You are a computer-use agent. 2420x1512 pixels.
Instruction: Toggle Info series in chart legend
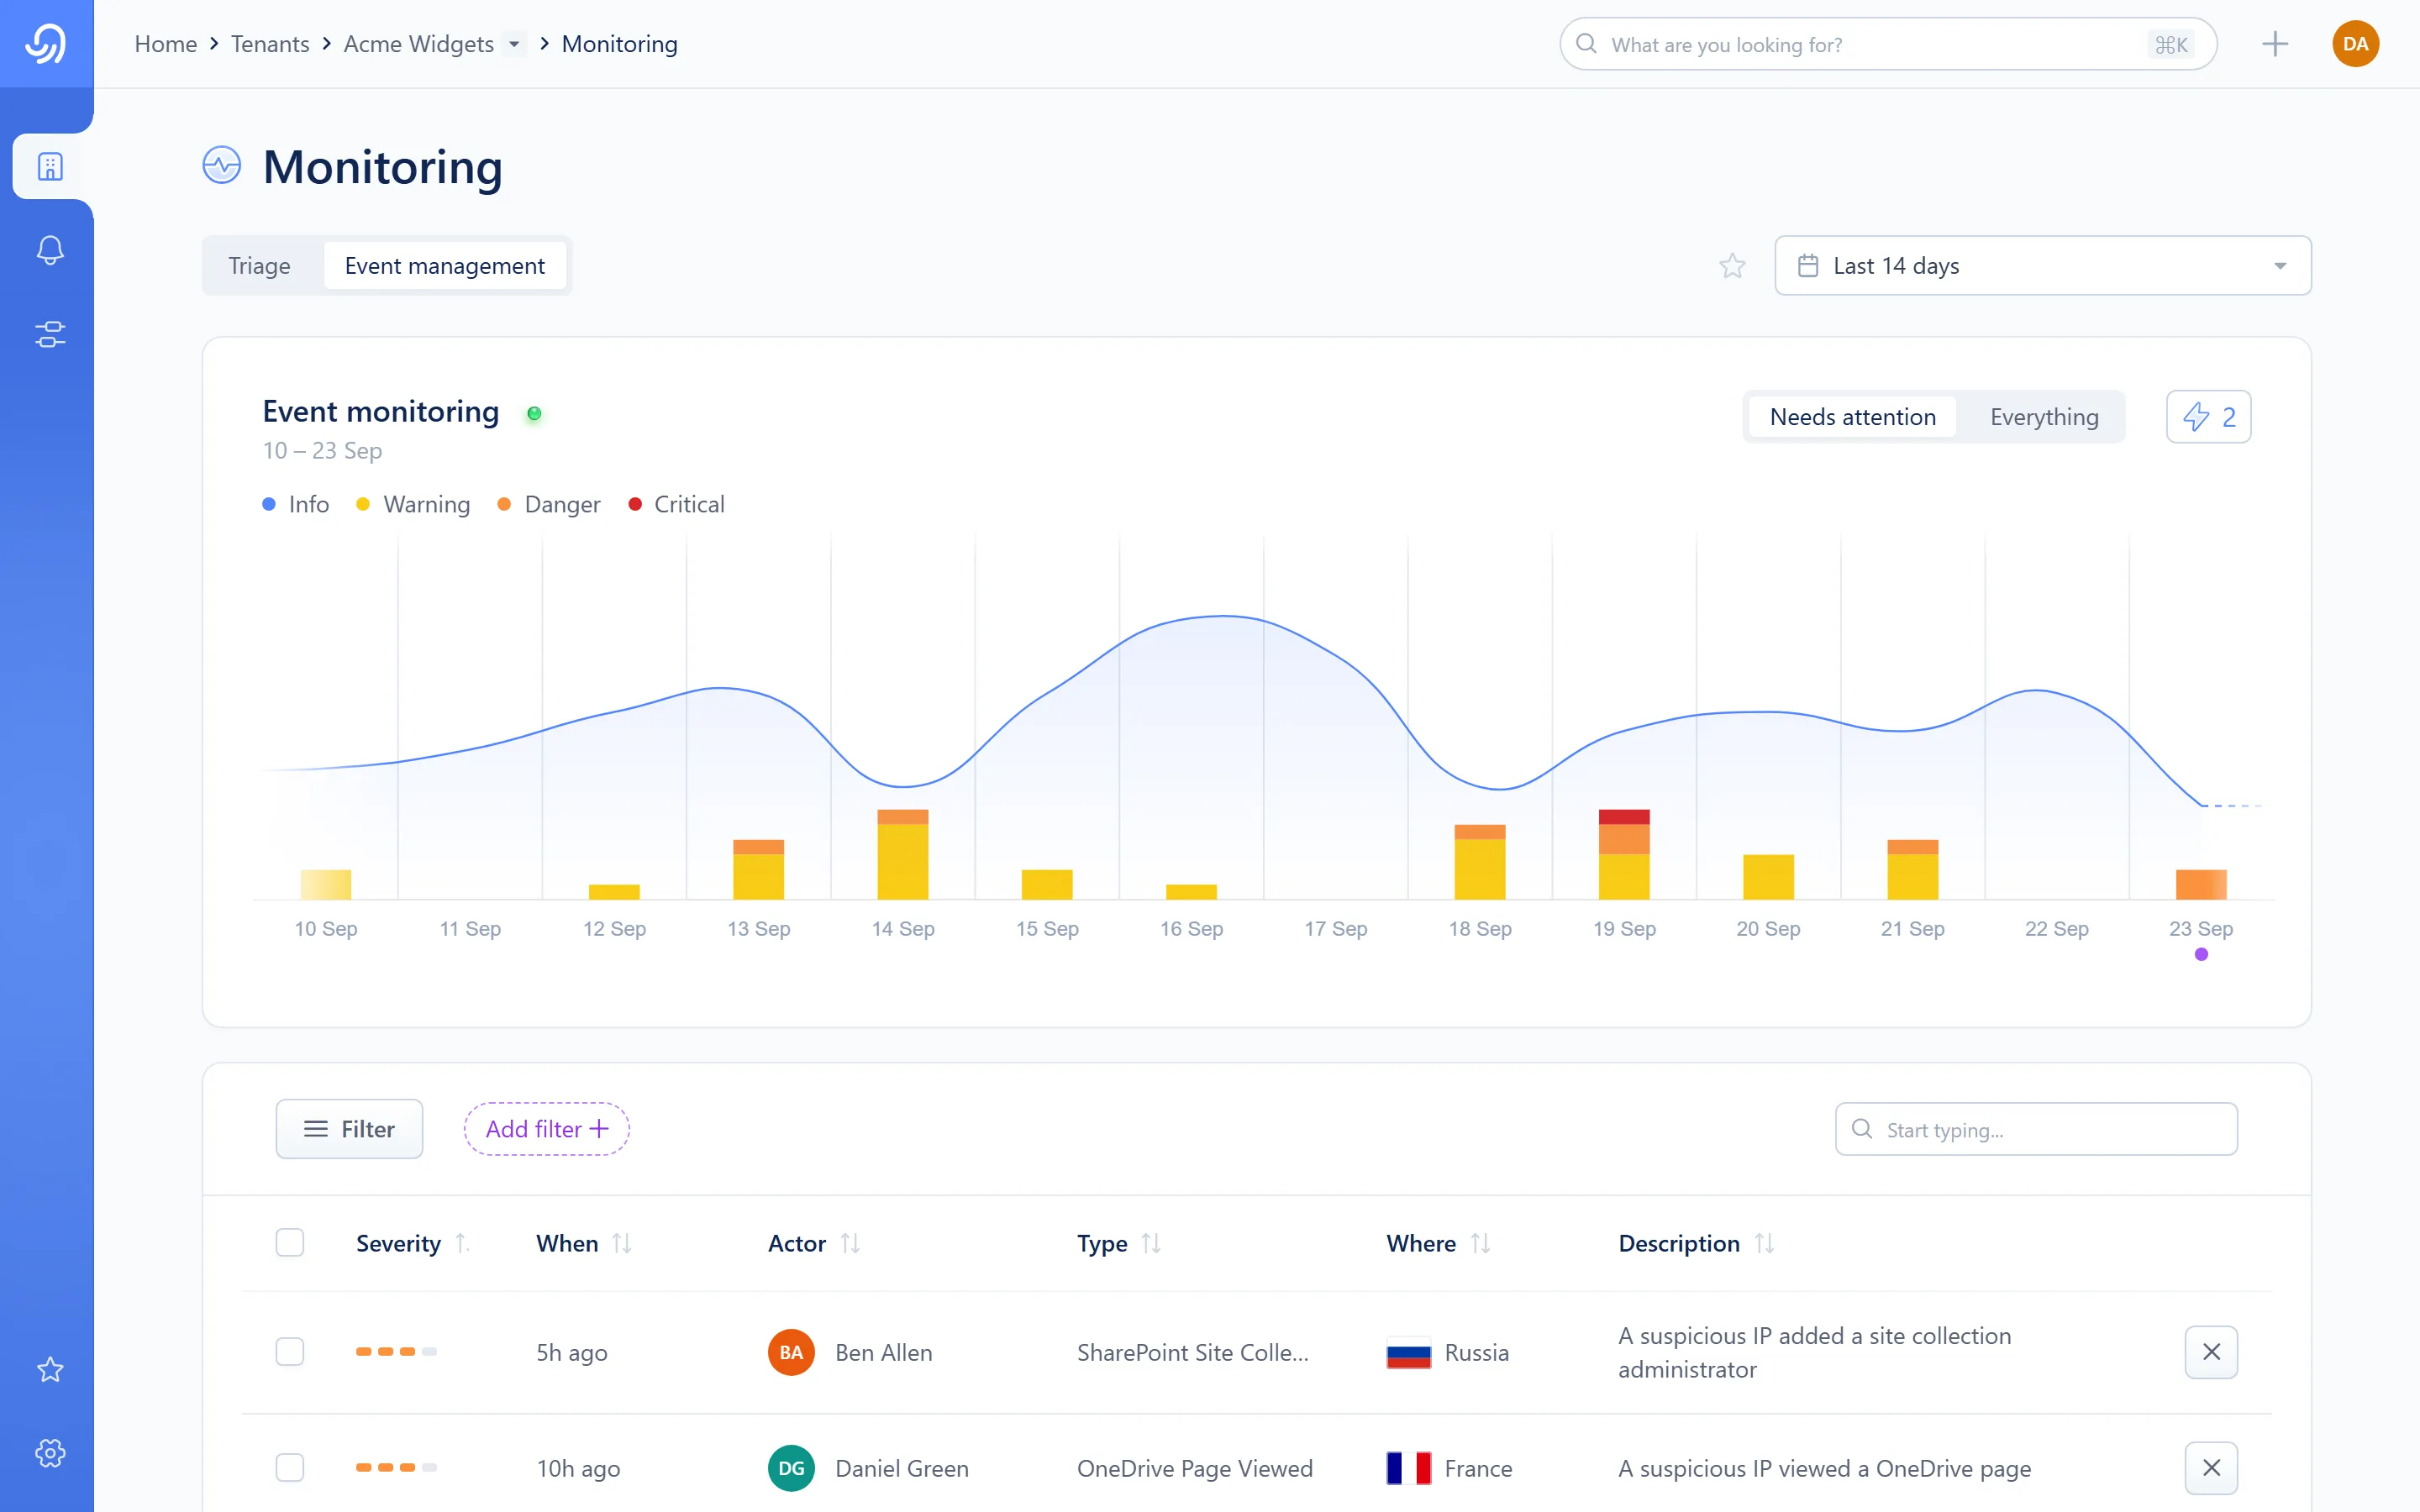(x=296, y=504)
